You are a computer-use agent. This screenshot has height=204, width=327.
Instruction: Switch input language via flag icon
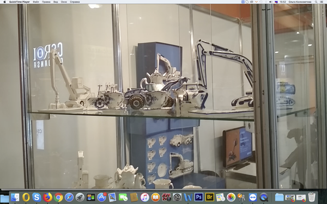pyautogui.click(x=276, y=2)
